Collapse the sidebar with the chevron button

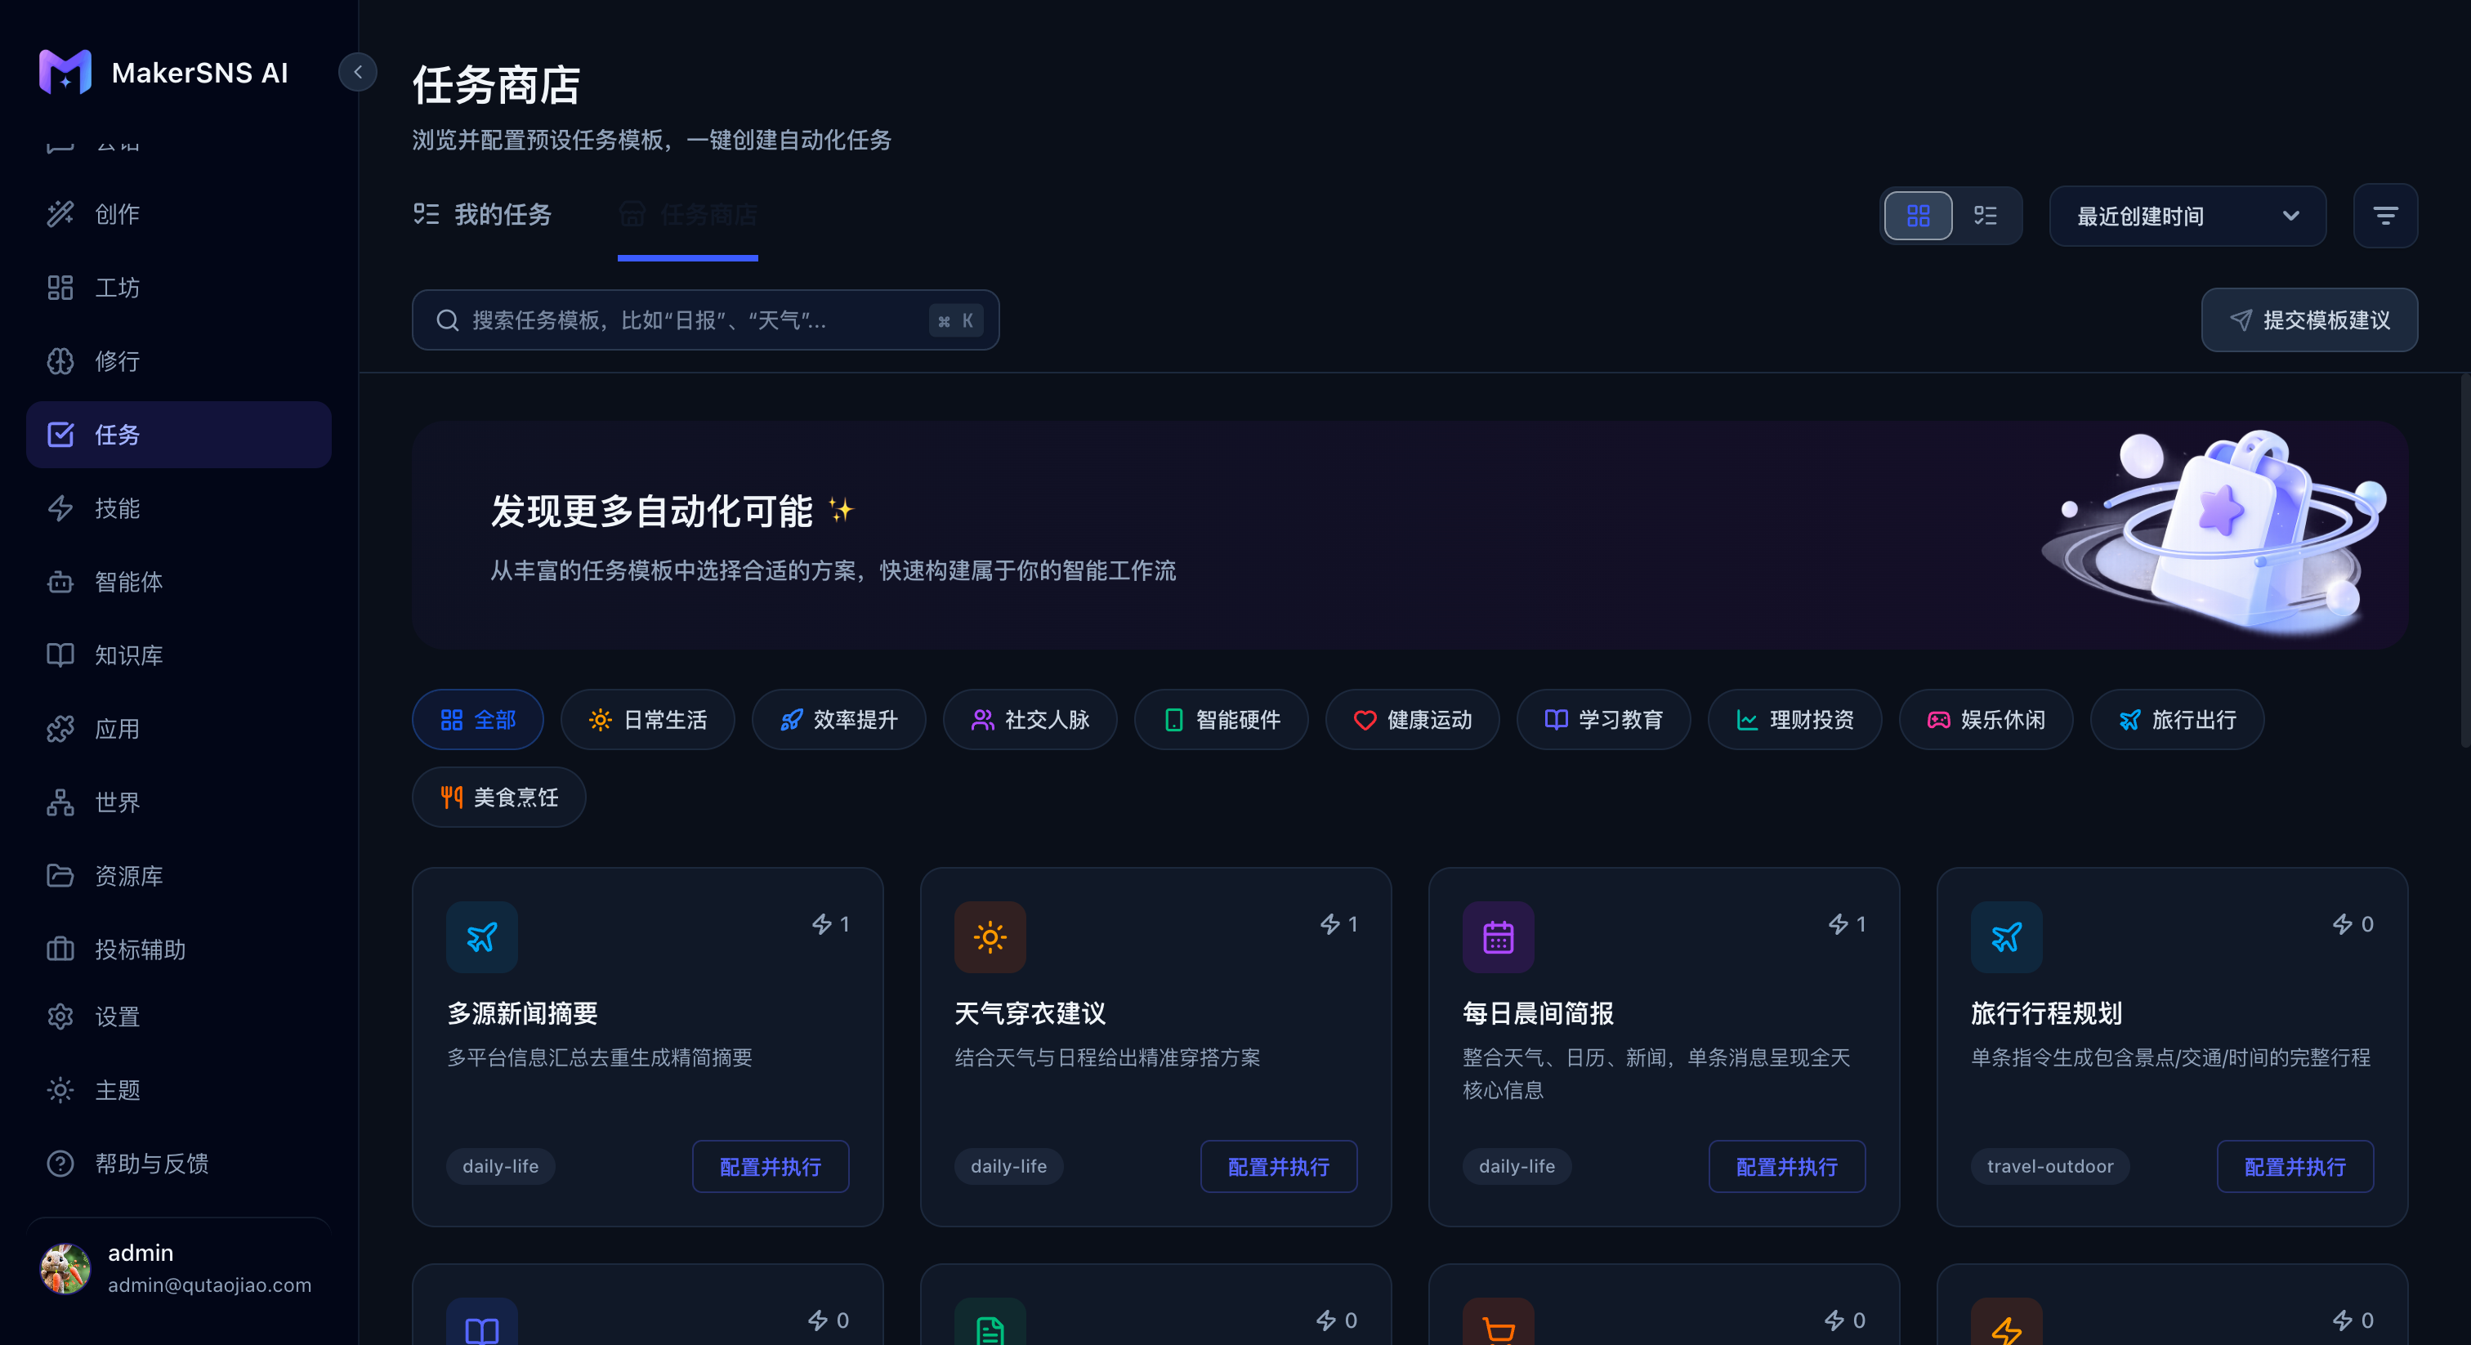coord(358,72)
